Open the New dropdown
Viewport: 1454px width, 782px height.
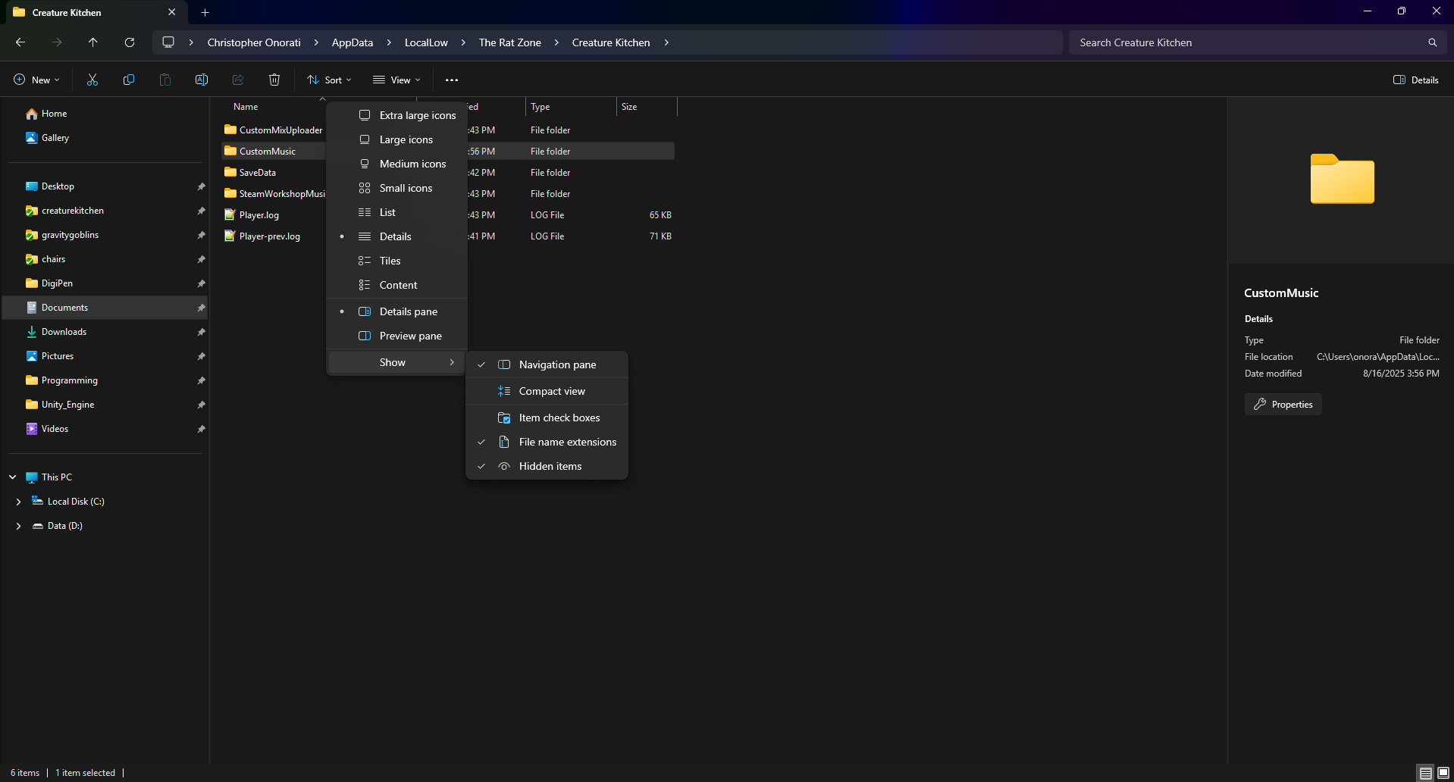(36, 80)
